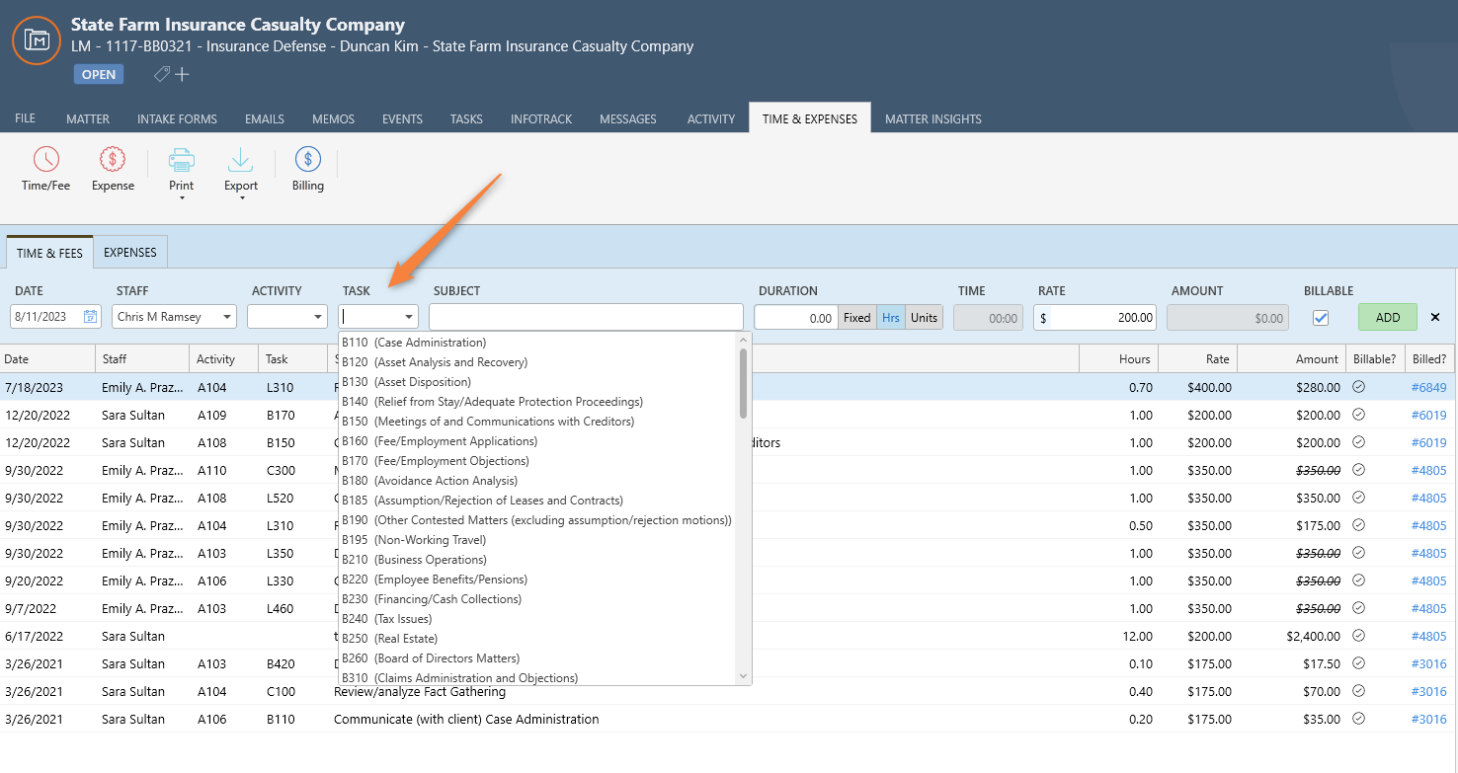The width and height of the screenshot is (1458, 773).
Task: Click the tag icon next to OPEN
Action: [161, 74]
